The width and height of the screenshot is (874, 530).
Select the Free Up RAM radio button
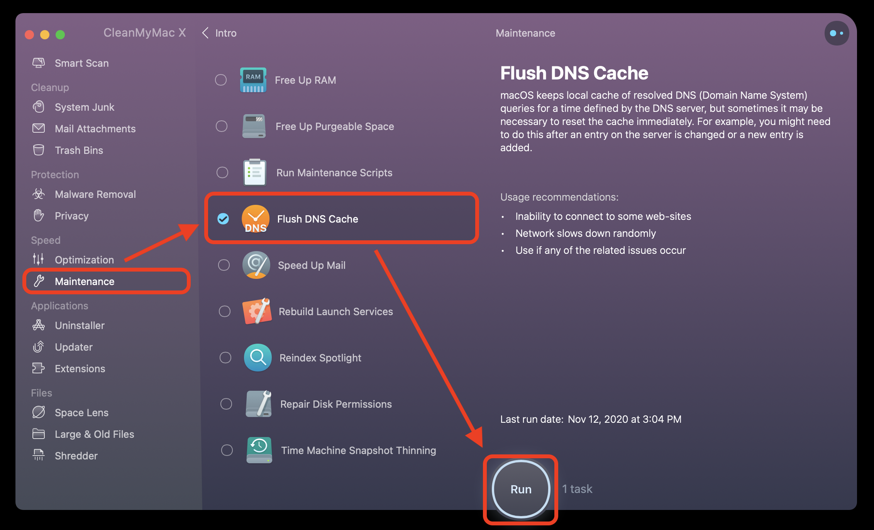[x=223, y=80]
